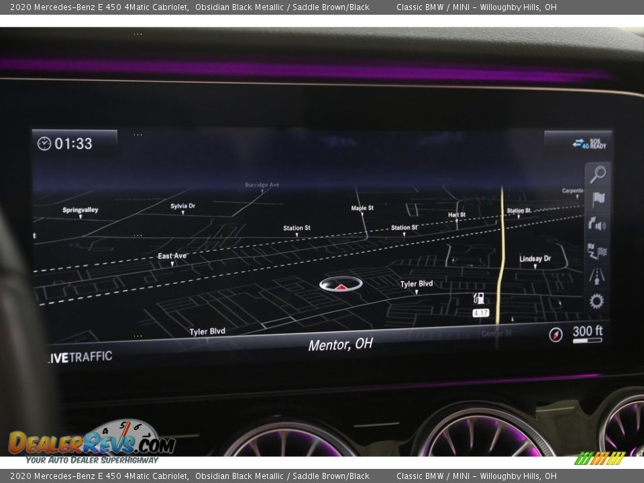
Task: Tap the yellow highlighted Center St road
Action: [x=501, y=255]
